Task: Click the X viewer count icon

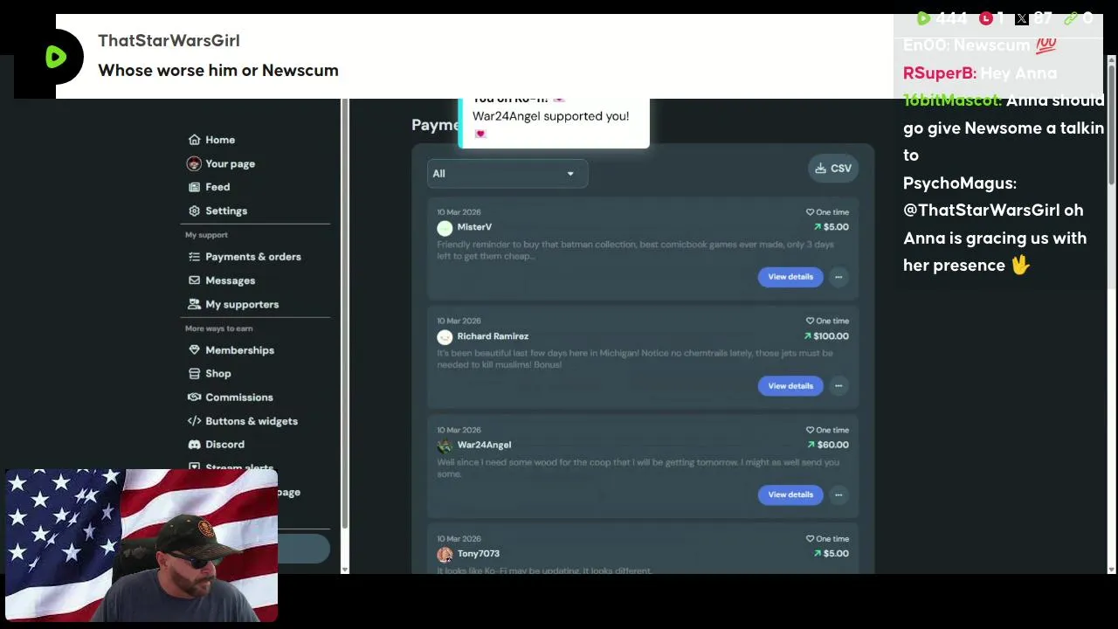Action: (1021, 18)
